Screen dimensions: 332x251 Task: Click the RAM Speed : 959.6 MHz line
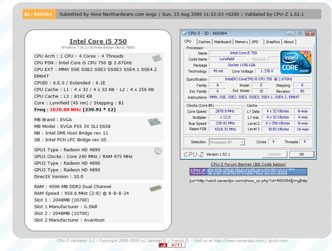(x=82, y=193)
